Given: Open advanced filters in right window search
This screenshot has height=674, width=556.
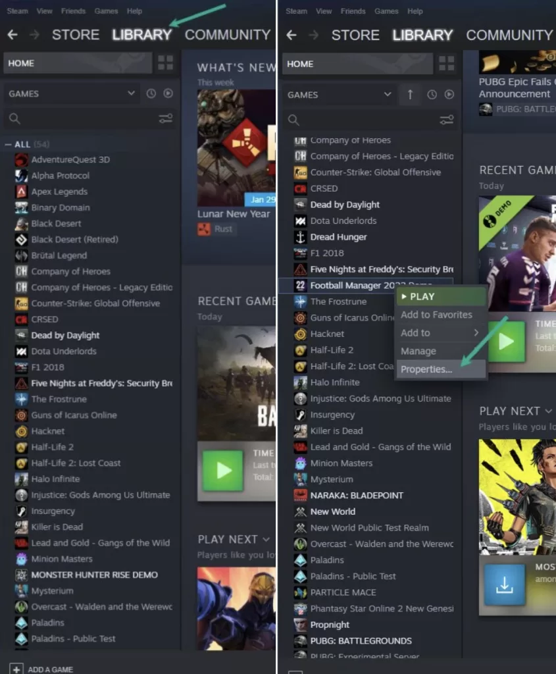Looking at the screenshot, I should tap(446, 120).
